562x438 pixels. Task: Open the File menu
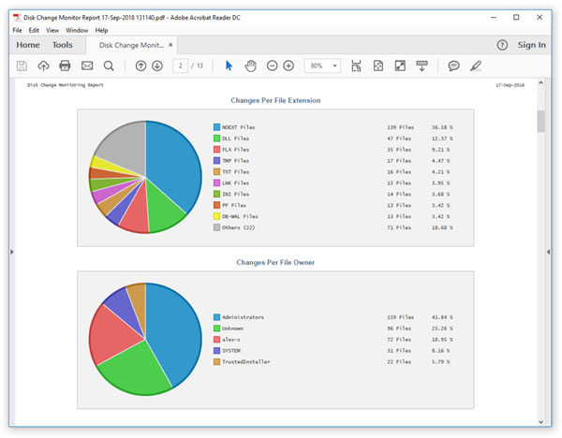point(17,31)
